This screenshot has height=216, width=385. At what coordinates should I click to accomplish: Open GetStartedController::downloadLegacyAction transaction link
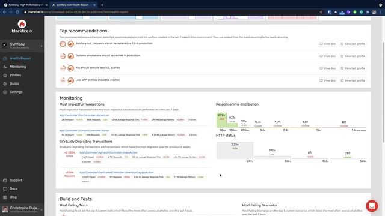[x=116, y=173]
